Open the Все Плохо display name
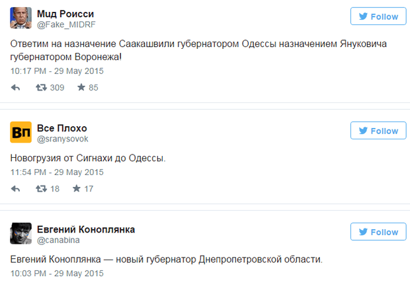Viewport: 410px width, 284px height. click(62, 127)
